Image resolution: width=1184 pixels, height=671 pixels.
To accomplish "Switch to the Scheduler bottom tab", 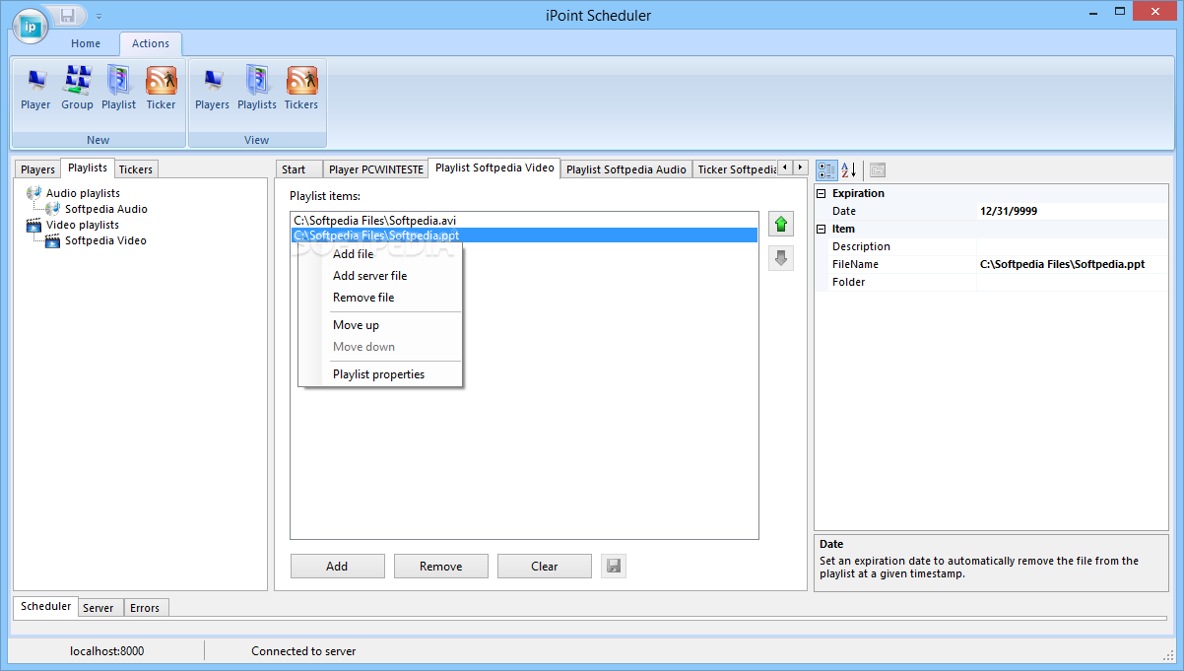I will click(45, 606).
